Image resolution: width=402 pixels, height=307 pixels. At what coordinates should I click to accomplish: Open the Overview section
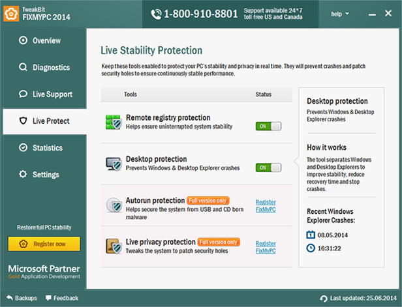pos(45,40)
